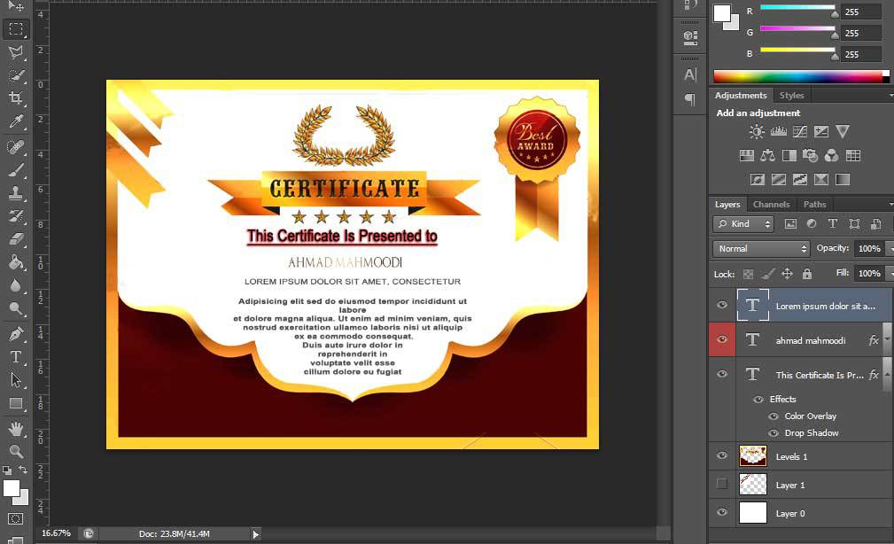Select the Zoom tool
Image resolution: width=894 pixels, height=544 pixels.
pyautogui.click(x=16, y=452)
